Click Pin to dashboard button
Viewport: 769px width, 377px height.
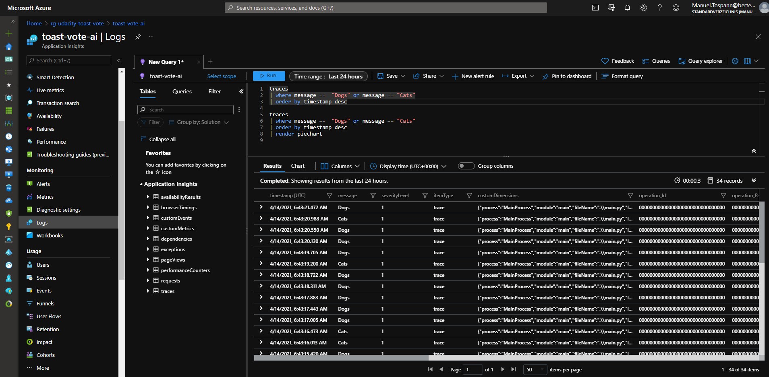click(x=567, y=76)
